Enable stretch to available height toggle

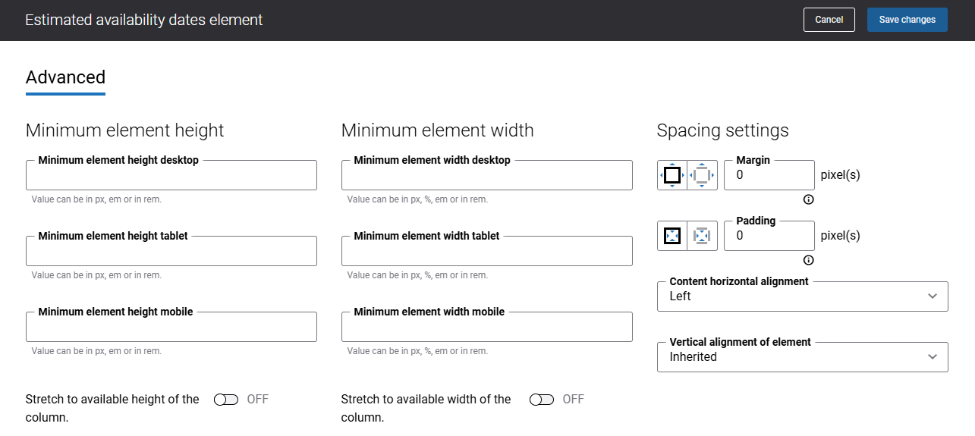226,400
